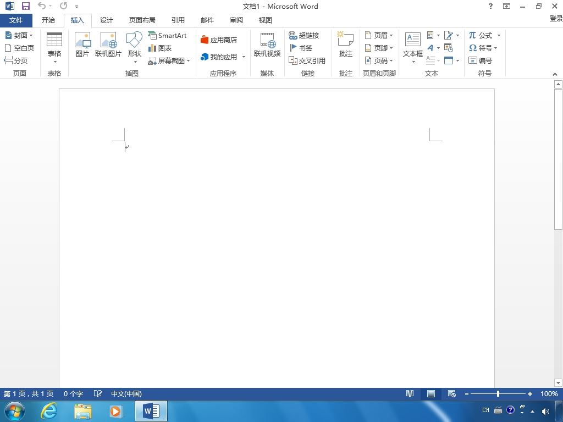
Task: Open the Screenshot (屏幕截图) tool
Action: (169, 60)
